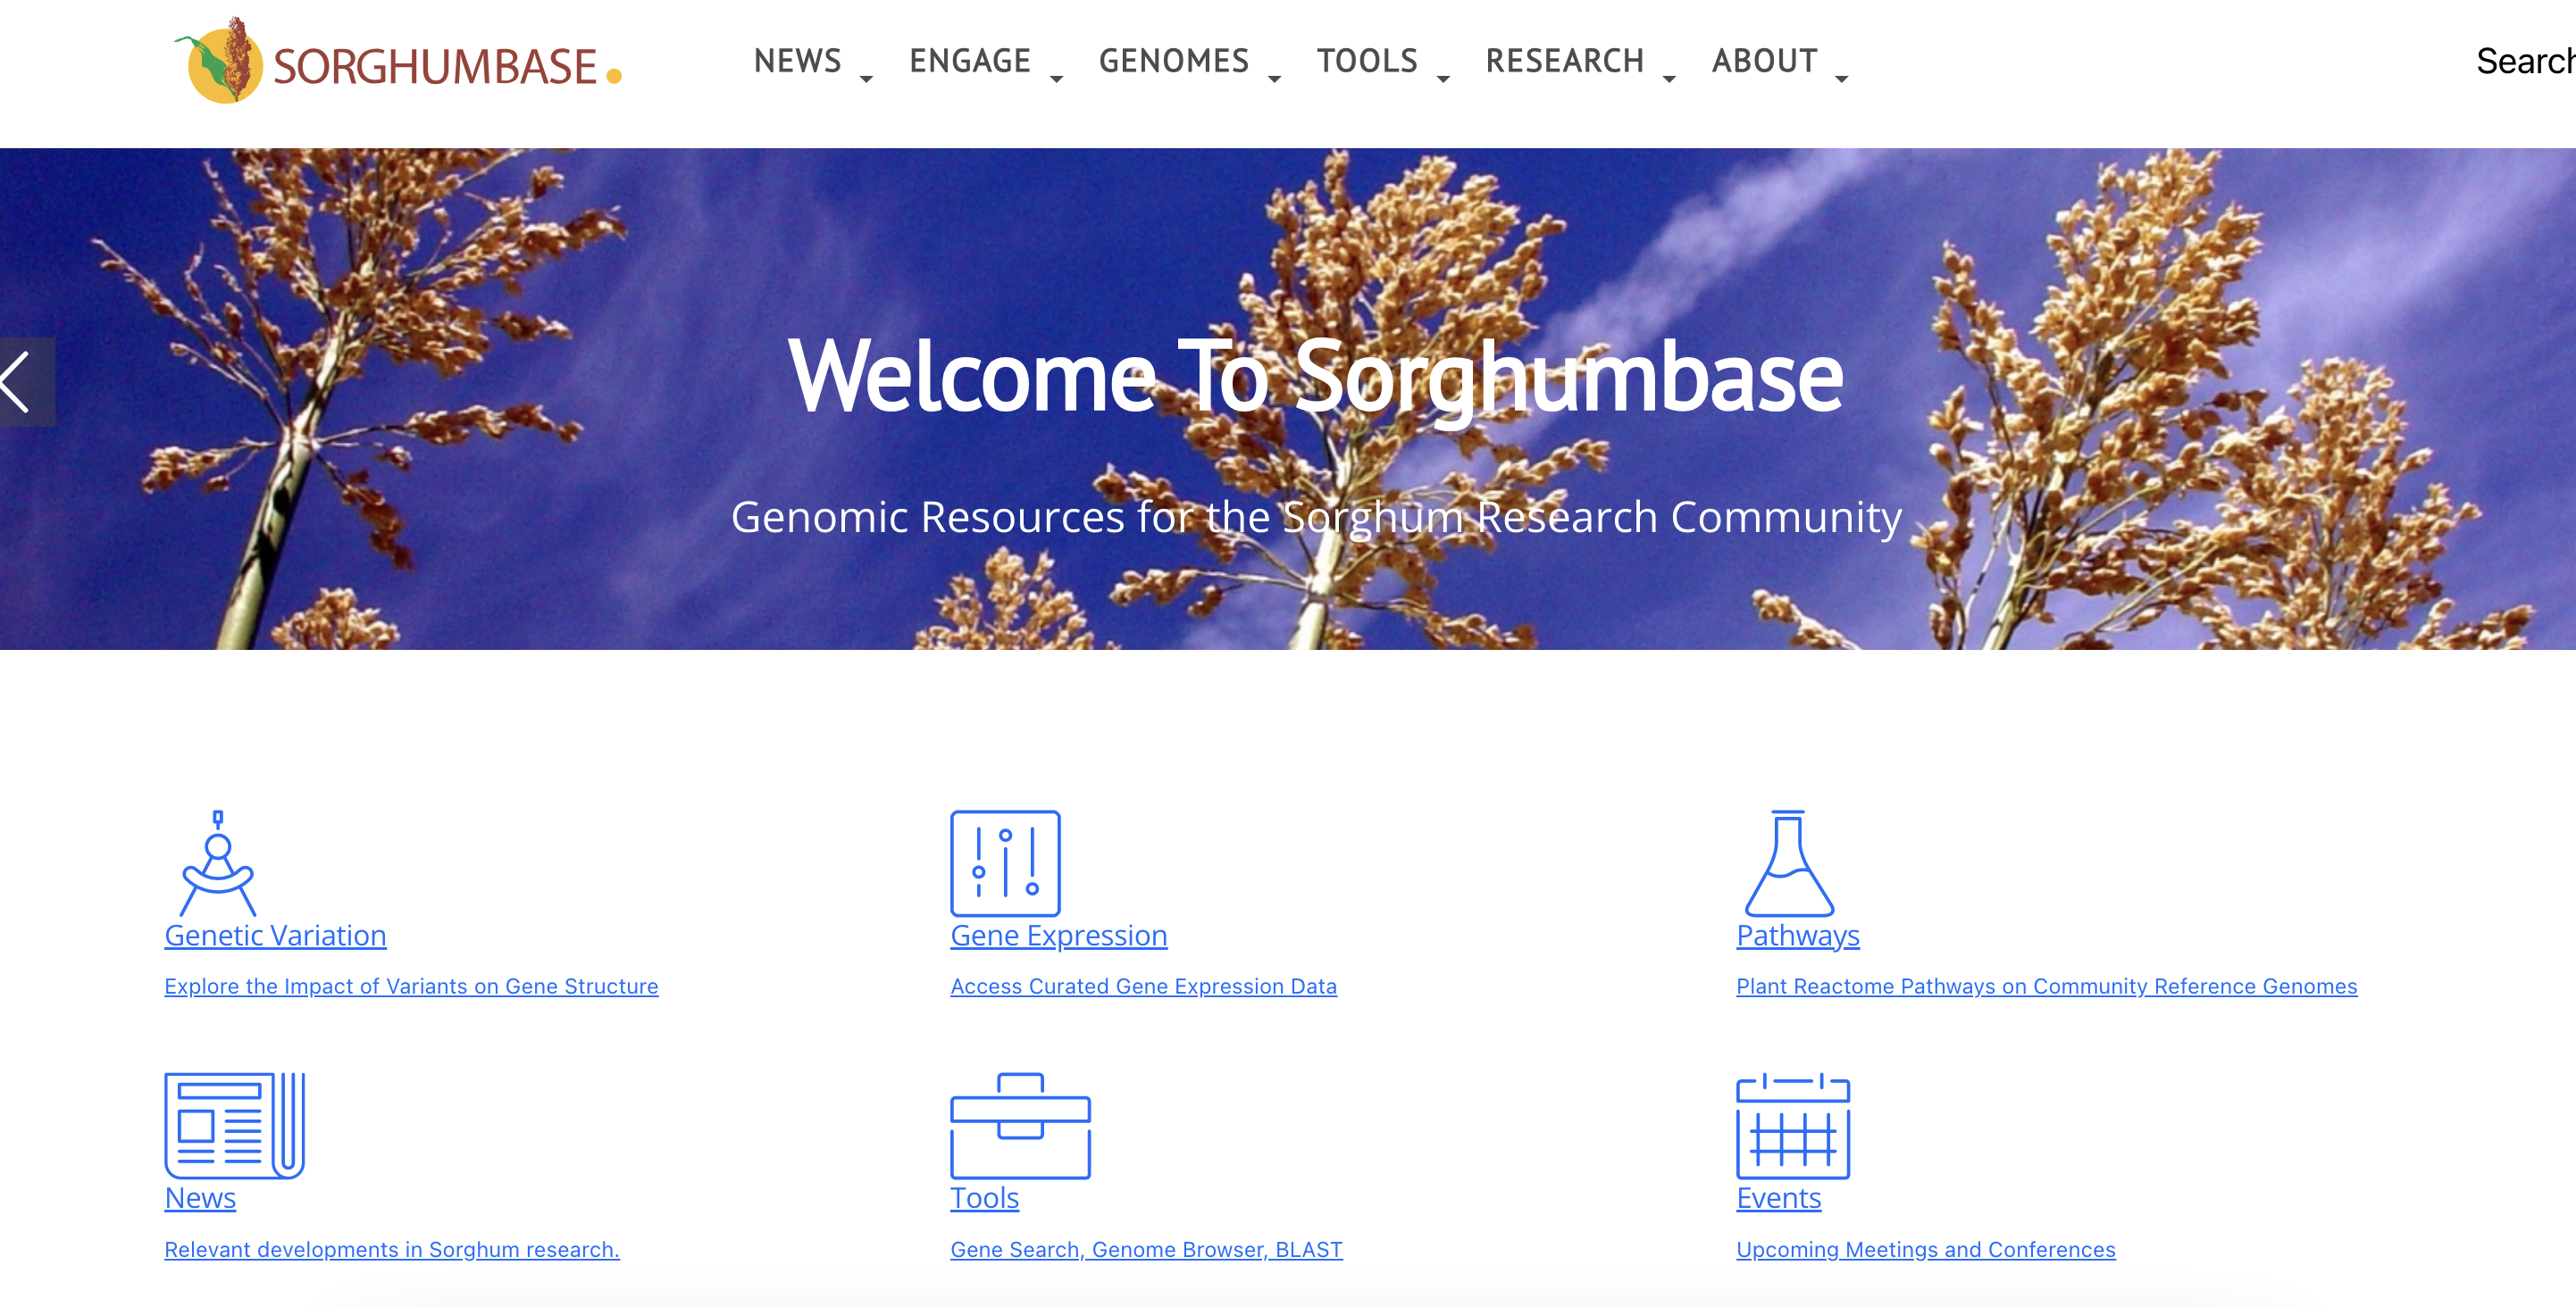Open the NEWS menu
This screenshot has width=2576, height=1307.
[x=797, y=61]
